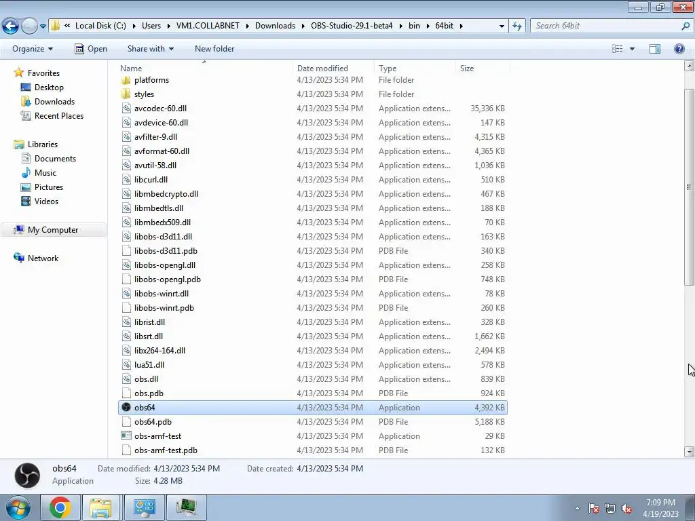This screenshot has height=521, width=695.
Task: Click the taskbar clock 7:09 PM
Action: [660, 503]
